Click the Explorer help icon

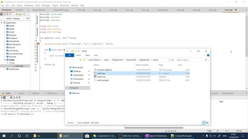pyautogui.click(x=208, y=55)
